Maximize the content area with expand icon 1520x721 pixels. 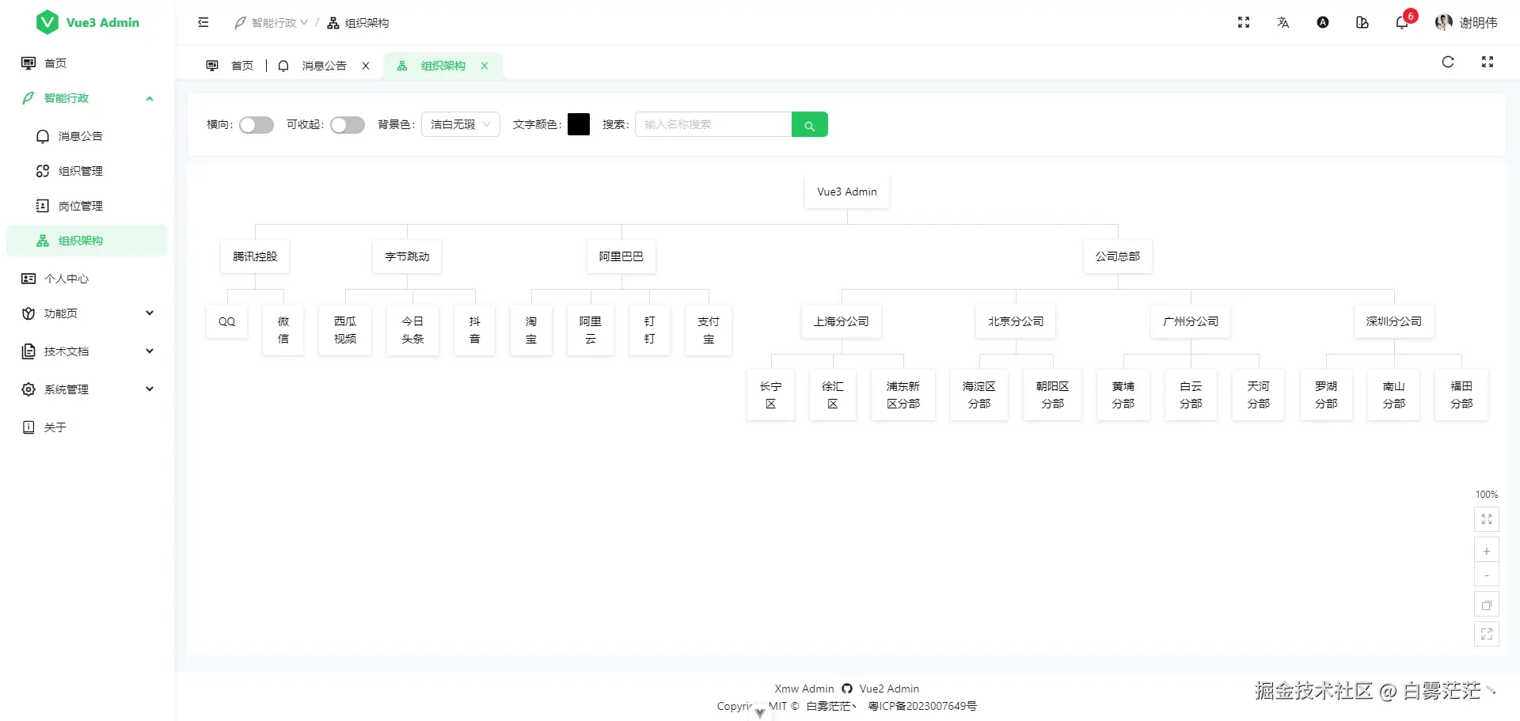tap(1488, 62)
